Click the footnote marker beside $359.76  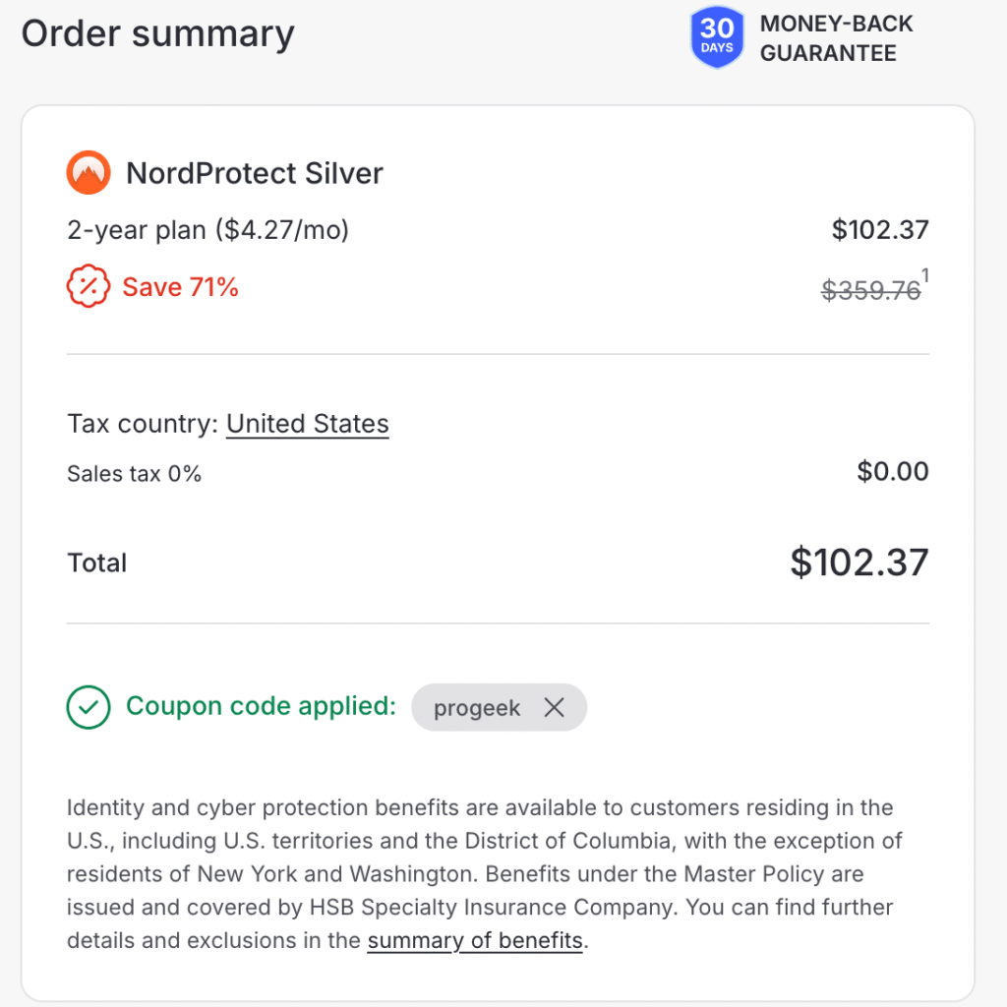(x=924, y=276)
